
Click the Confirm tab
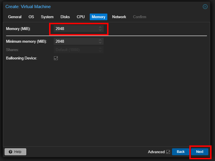[140, 17]
